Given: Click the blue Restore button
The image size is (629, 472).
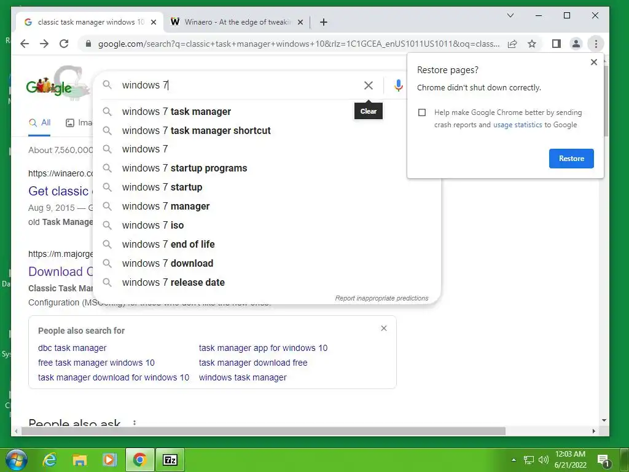Looking at the screenshot, I should 571,159.
